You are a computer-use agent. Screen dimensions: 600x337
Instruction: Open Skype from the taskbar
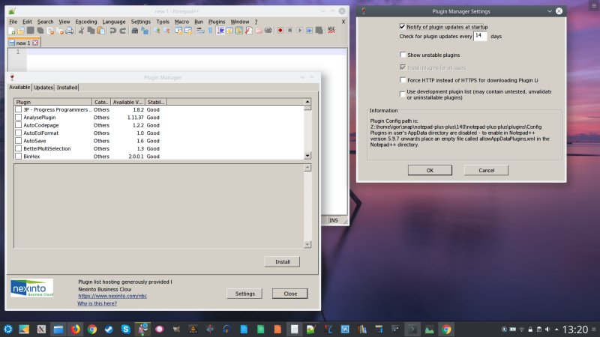[x=125, y=329]
